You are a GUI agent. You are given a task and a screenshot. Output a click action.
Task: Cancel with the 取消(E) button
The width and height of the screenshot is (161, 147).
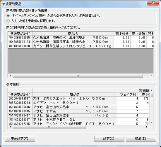coord(141,139)
